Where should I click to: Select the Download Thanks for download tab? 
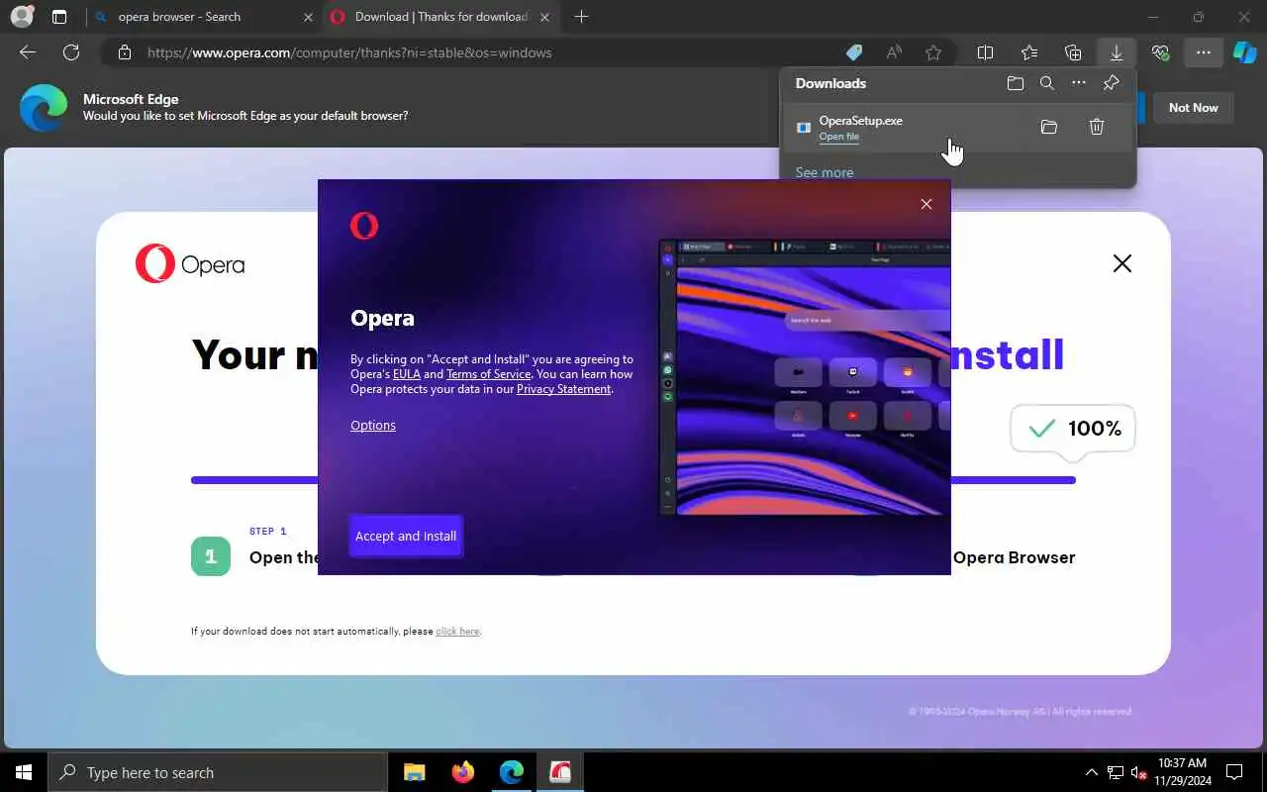pos(441,17)
